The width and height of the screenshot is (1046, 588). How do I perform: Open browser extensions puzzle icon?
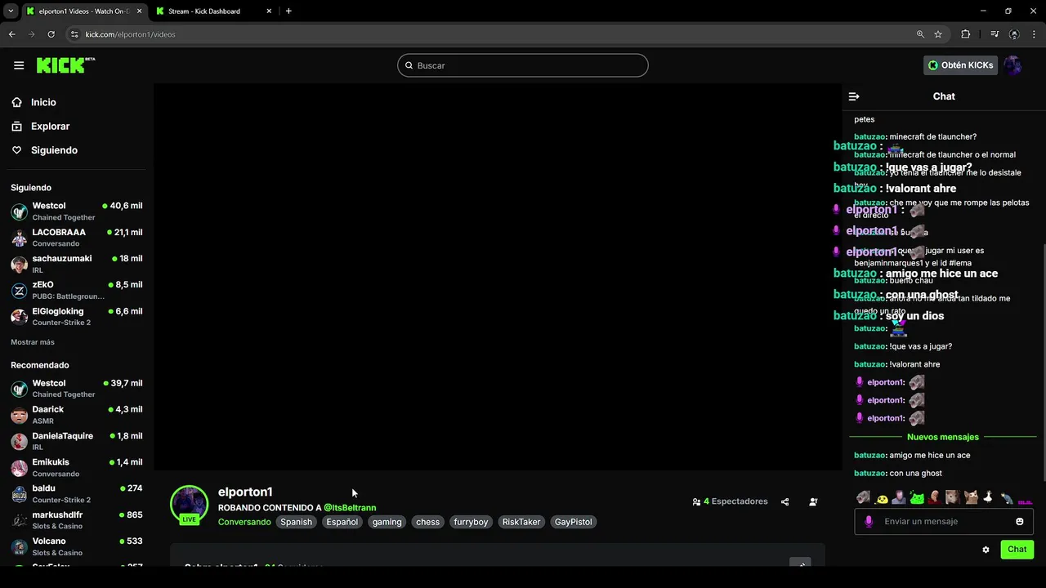[966, 34]
